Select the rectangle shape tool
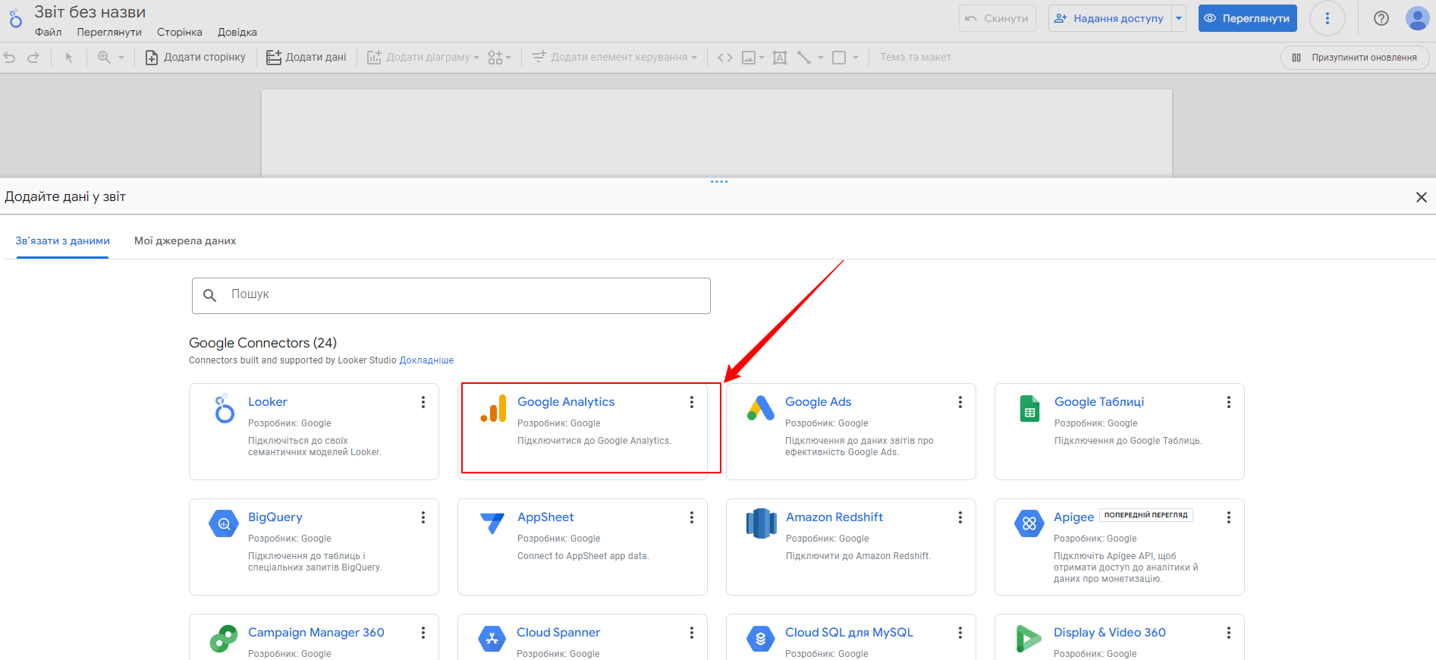1436x660 pixels. (839, 58)
